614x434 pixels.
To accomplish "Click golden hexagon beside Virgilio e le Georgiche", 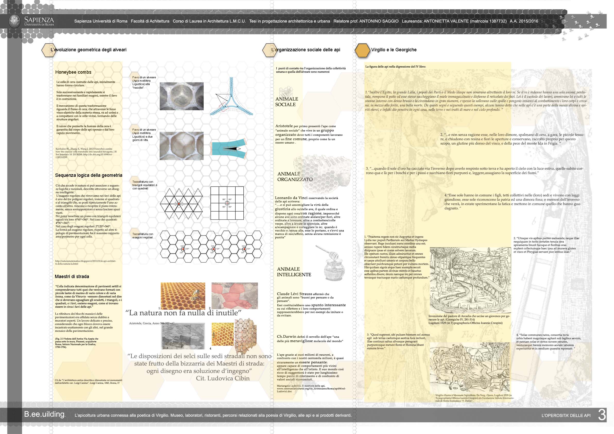I will click(x=362, y=50).
